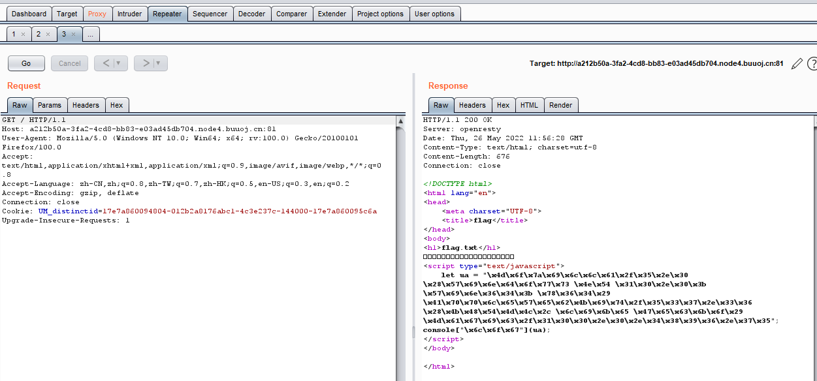
Task: Switch to the Target tab
Action: tap(67, 14)
